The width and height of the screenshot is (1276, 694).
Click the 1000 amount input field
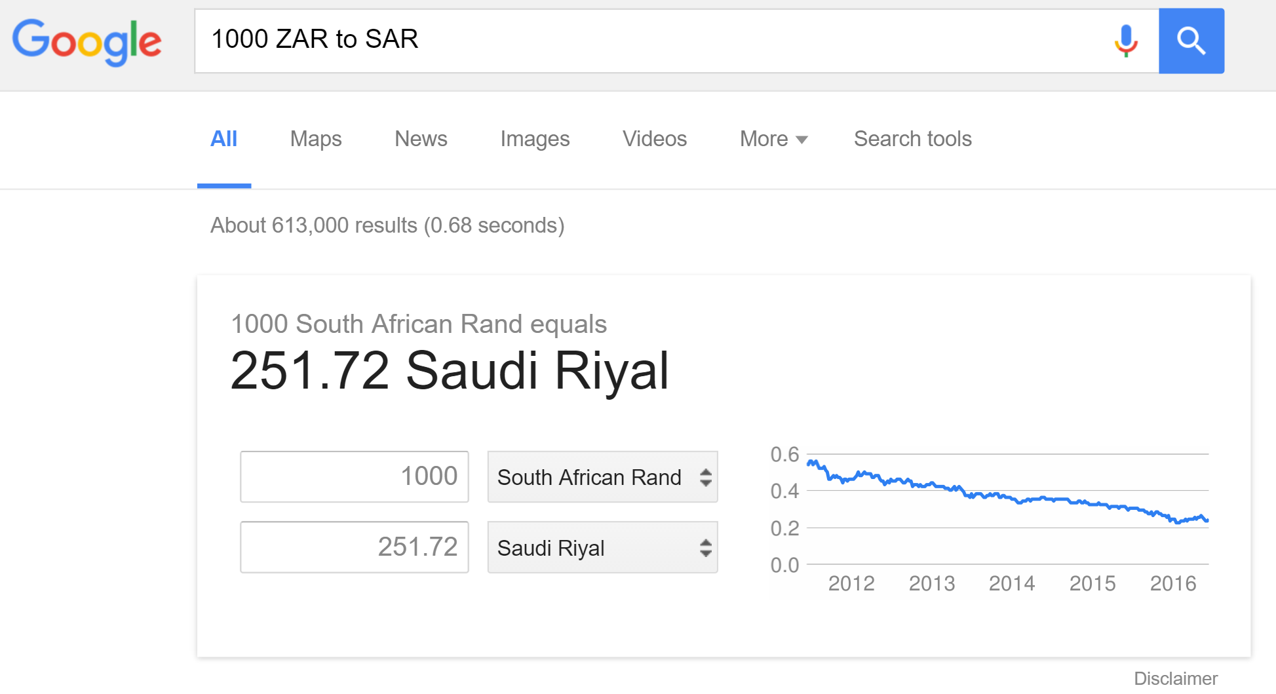(355, 476)
